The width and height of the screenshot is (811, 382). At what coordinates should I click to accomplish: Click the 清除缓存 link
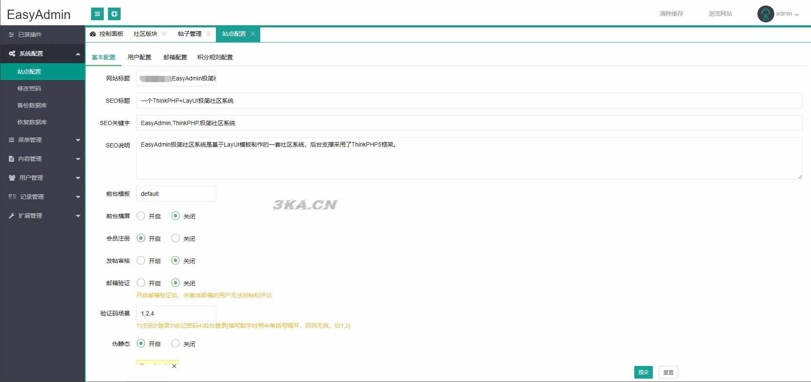[x=671, y=14]
